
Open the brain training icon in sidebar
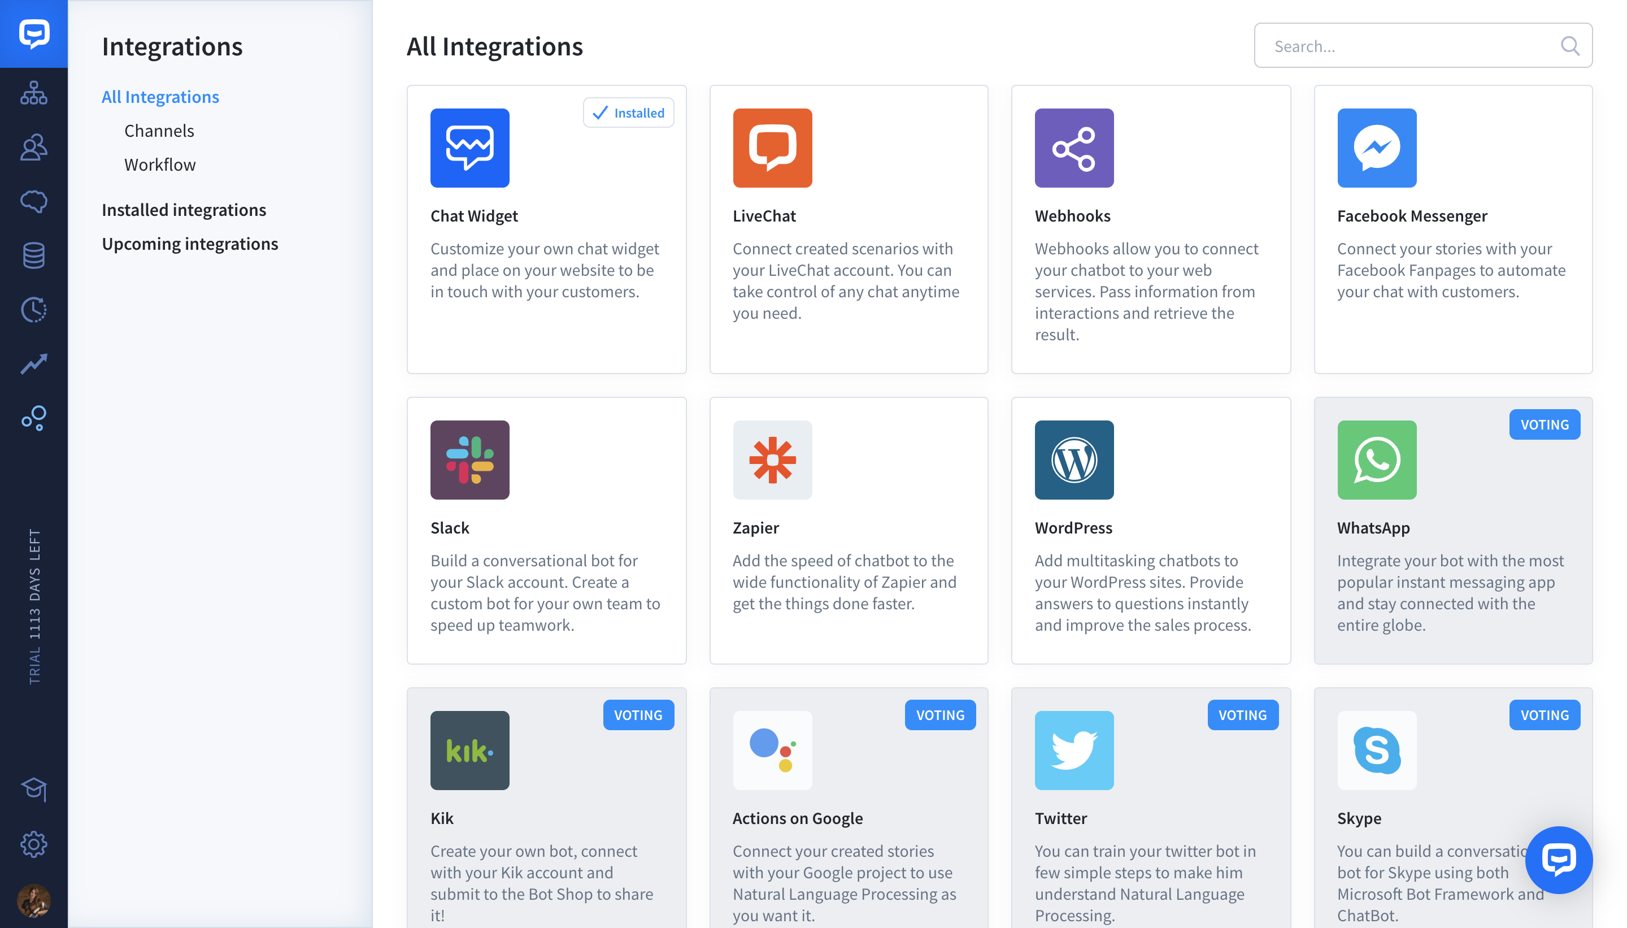[x=34, y=201]
